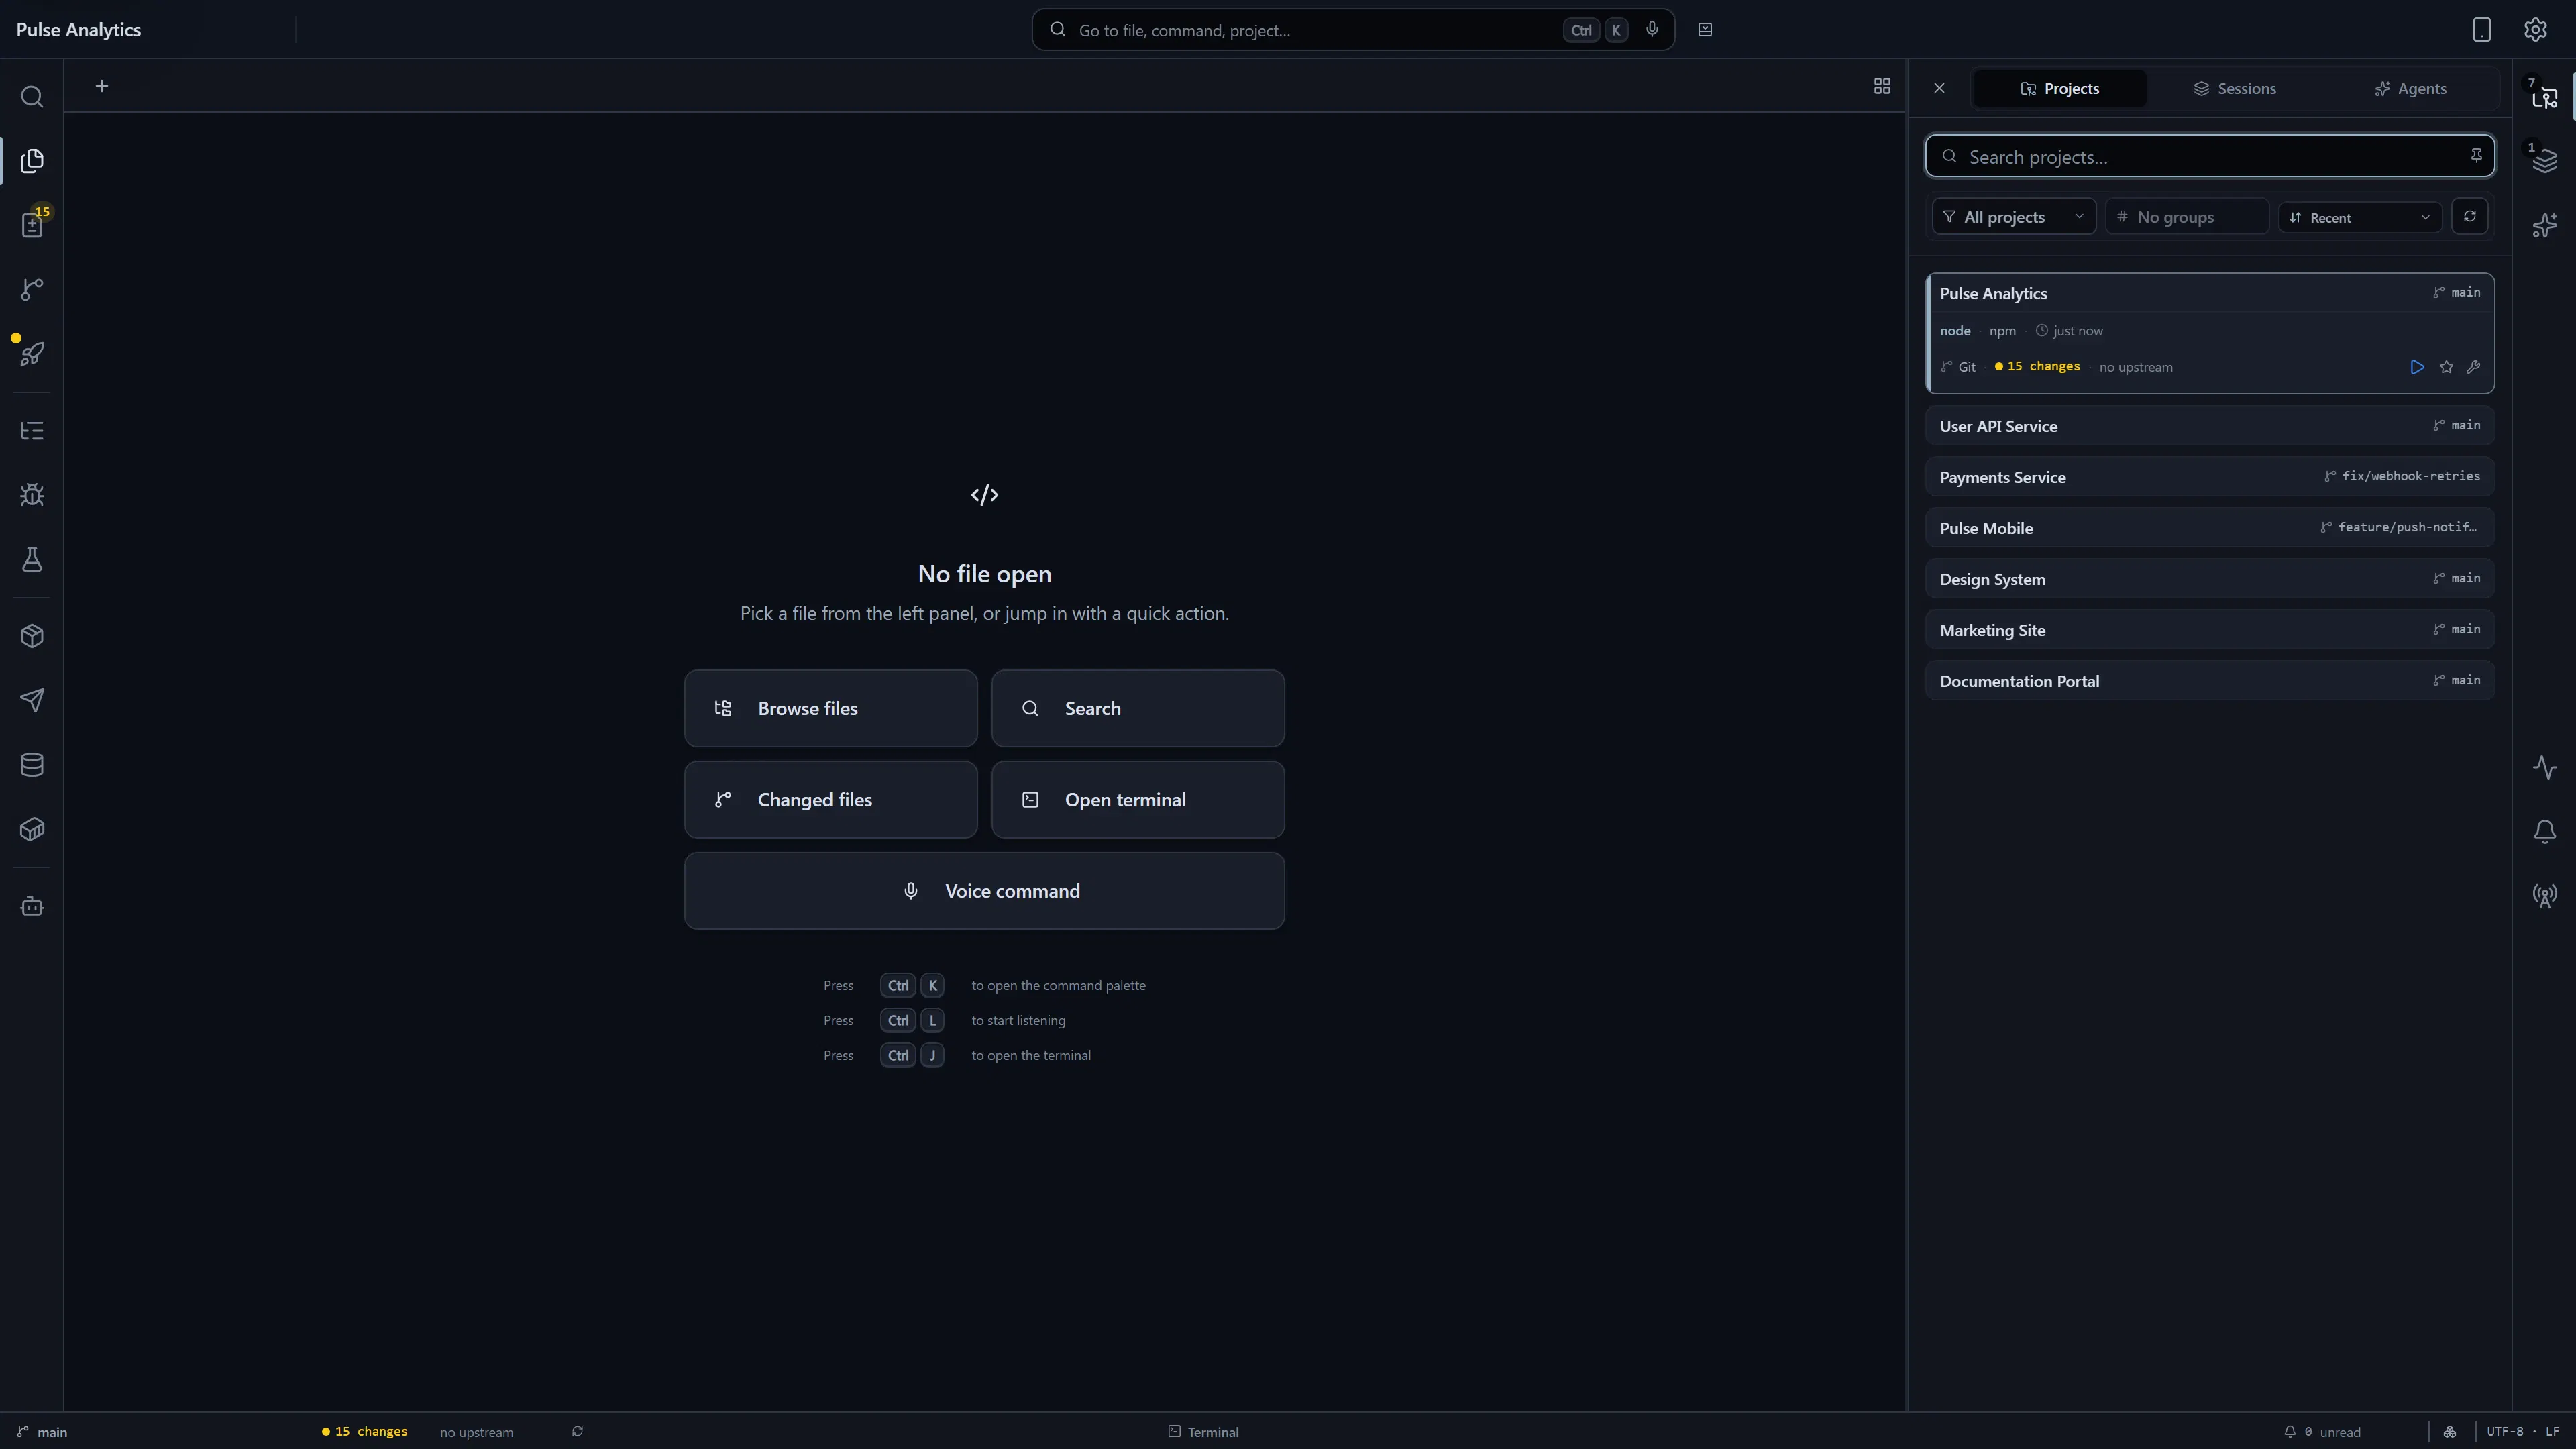Open changes icon with 15 badge
Viewport: 2576px width, 1449px height.
pyautogui.click(x=32, y=225)
